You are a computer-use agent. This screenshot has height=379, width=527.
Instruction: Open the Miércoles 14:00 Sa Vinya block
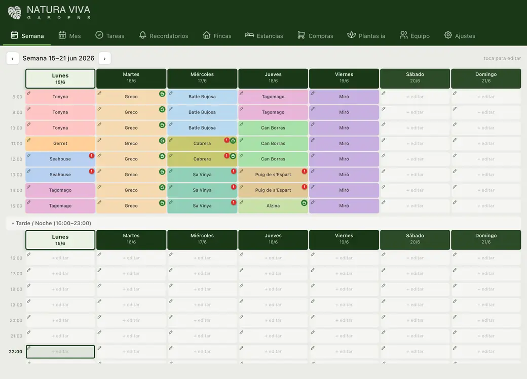(x=202, y=190)
